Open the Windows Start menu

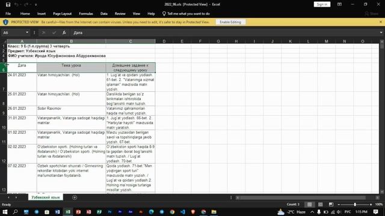[x=5, y=212]
